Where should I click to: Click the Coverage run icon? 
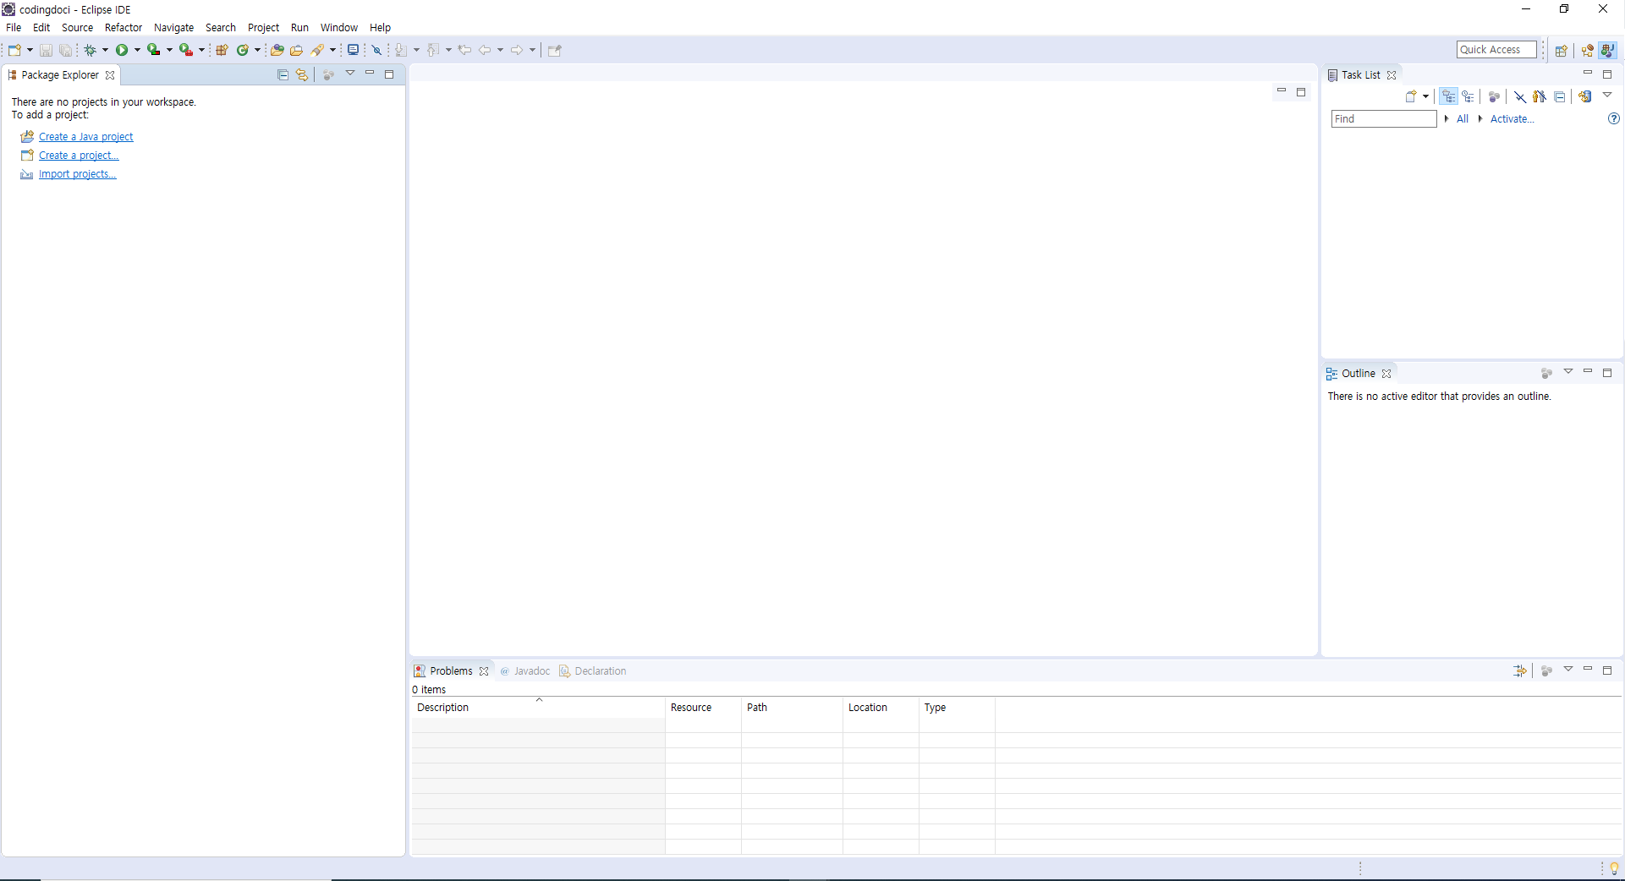[153, 50]
